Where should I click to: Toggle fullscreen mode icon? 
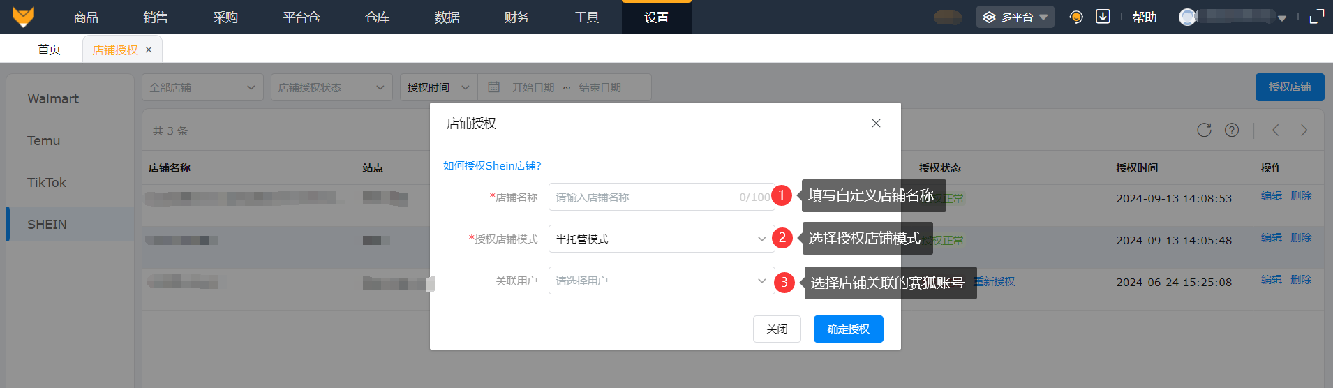[x=1316, y=17]
